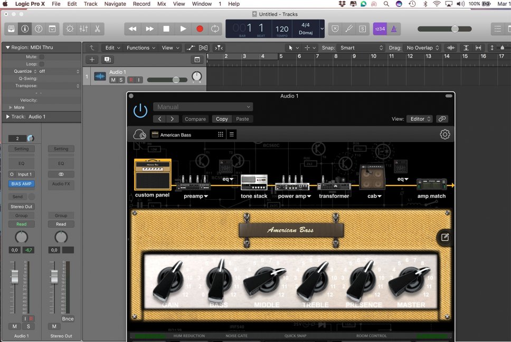Enable the Loop checkbox in Region inspector
This screenshot has height=342, width=511.
[42, 64]
